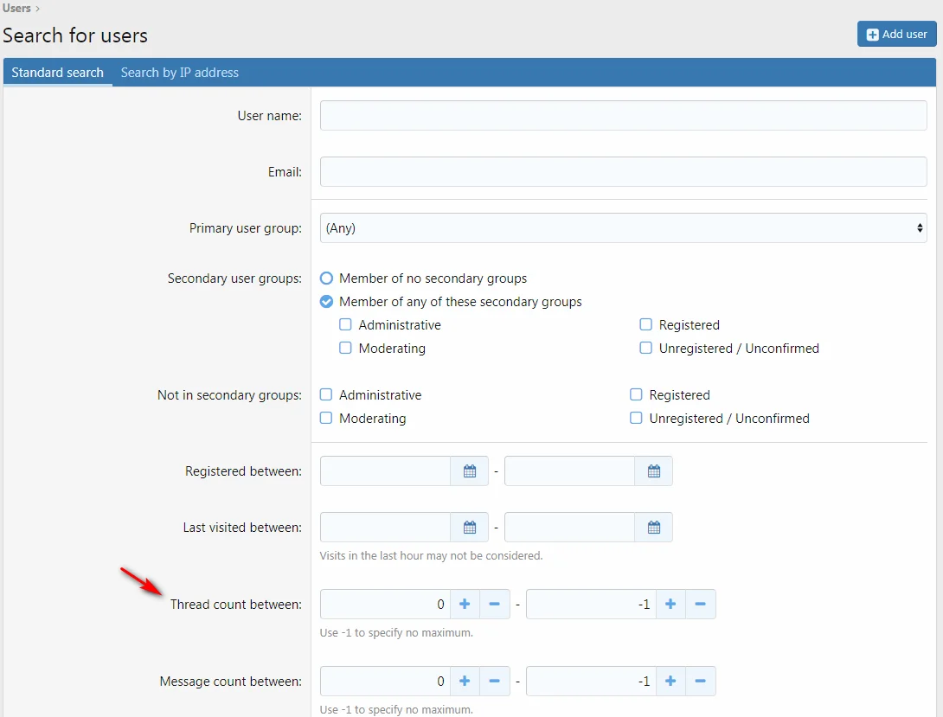This screenshot has width=943, height=717.
Task: Decrease Message count maximum with minus
Action: 700,682
